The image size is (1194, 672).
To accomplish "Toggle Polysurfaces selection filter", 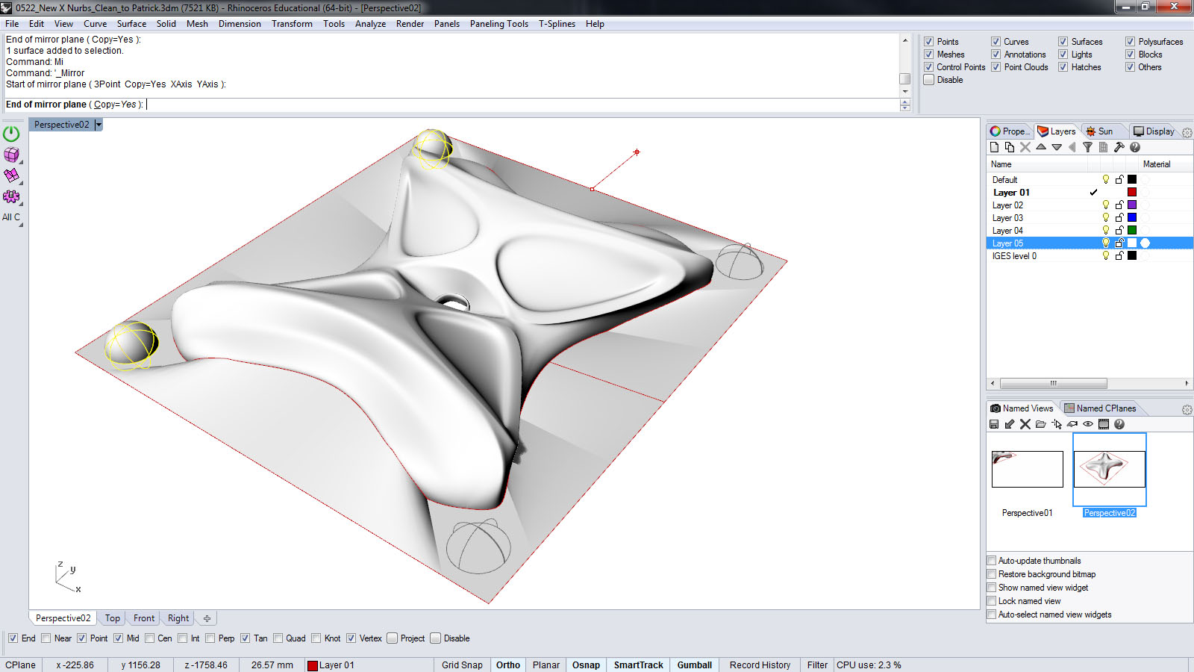I will point(1130,42).
